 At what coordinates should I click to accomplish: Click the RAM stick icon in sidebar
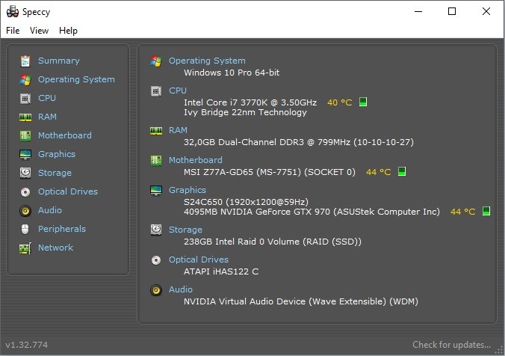click(x=25, y=117)
